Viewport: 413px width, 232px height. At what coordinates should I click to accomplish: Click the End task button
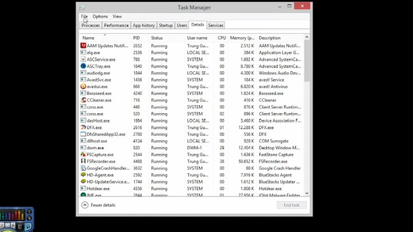(291, 205)
